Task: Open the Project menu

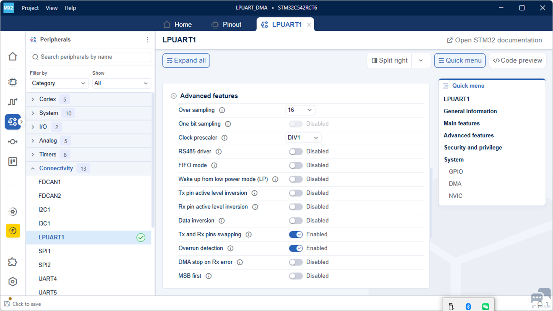Action: [x=30, y=8]
